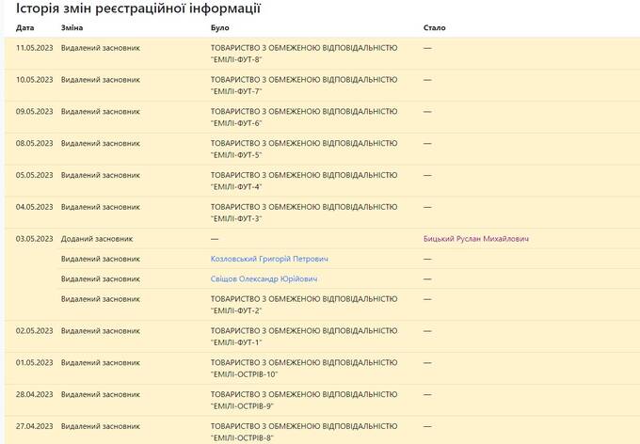Click the Історія змін реєстраційної інформації heading
Viewport: 640px width, 444px height.
(x=138, y=8)
